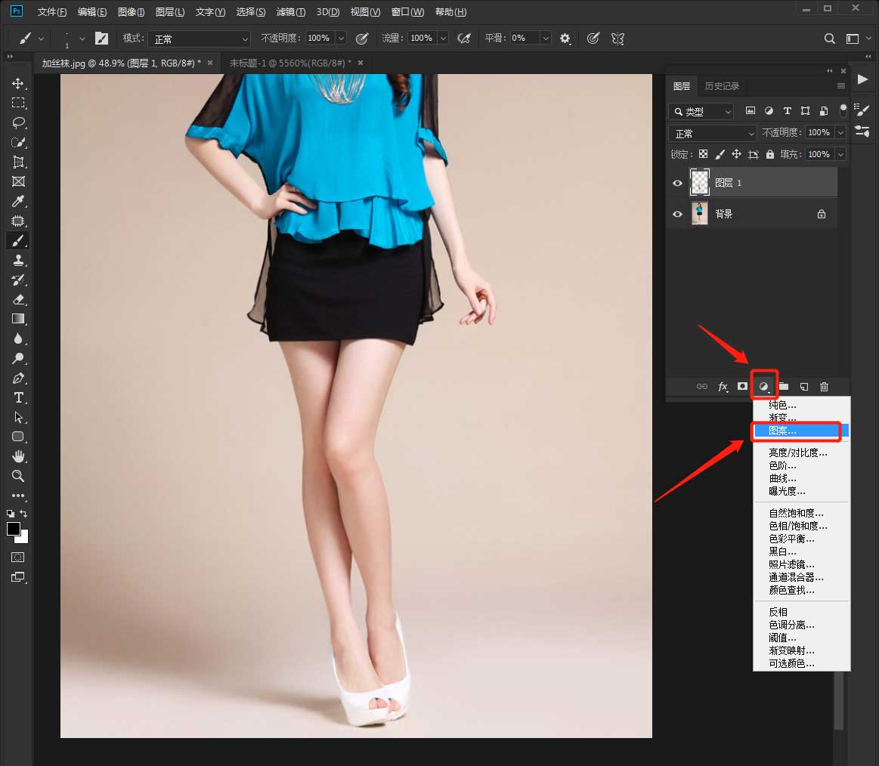Select the Eraser tool
This screenshot has height=766, width=879.
tap(18, 299)
